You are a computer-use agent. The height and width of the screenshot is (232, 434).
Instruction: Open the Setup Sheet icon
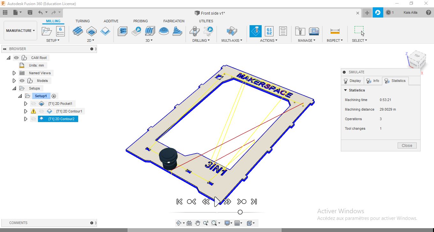[283, 31]
